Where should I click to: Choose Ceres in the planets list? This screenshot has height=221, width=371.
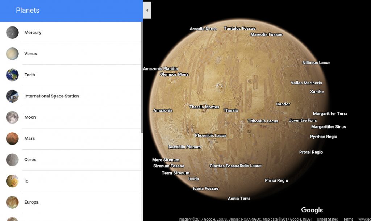71,160
